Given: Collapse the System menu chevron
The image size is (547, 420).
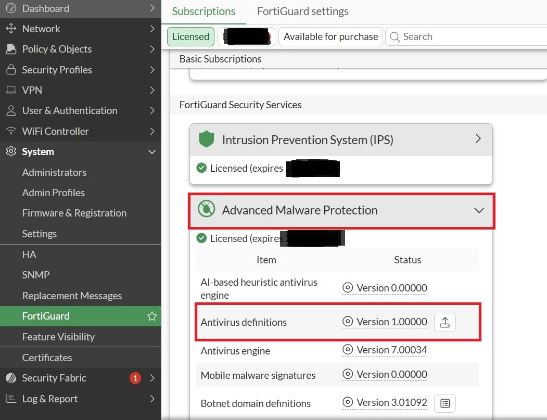Looking at the screenshot, I should tap(152, 152).
